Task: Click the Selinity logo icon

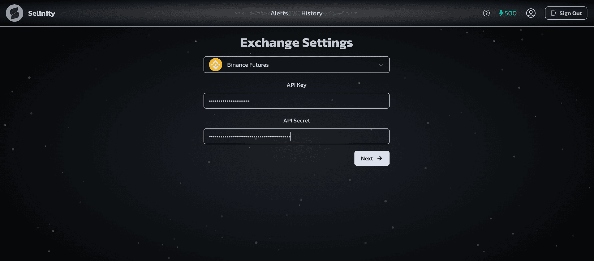Action: [x=15, y=13]
